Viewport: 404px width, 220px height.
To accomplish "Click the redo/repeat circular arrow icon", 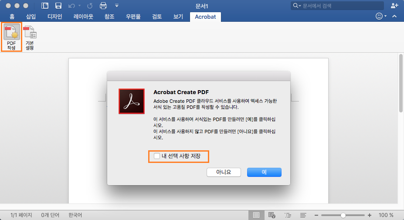I will click(x=90, y=6).
